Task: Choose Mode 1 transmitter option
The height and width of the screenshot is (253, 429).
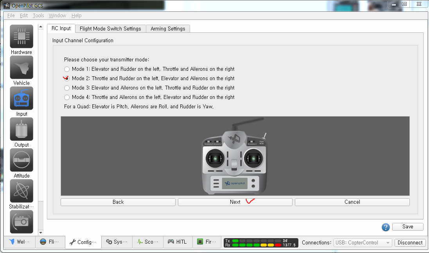Action: [67, 69]
